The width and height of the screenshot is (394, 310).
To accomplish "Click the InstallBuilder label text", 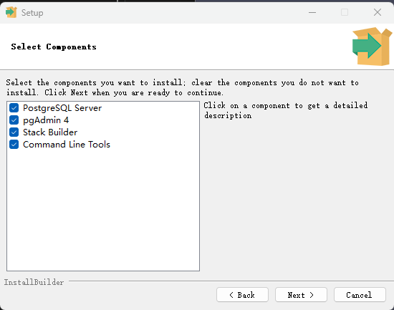I will click(34, 282).
